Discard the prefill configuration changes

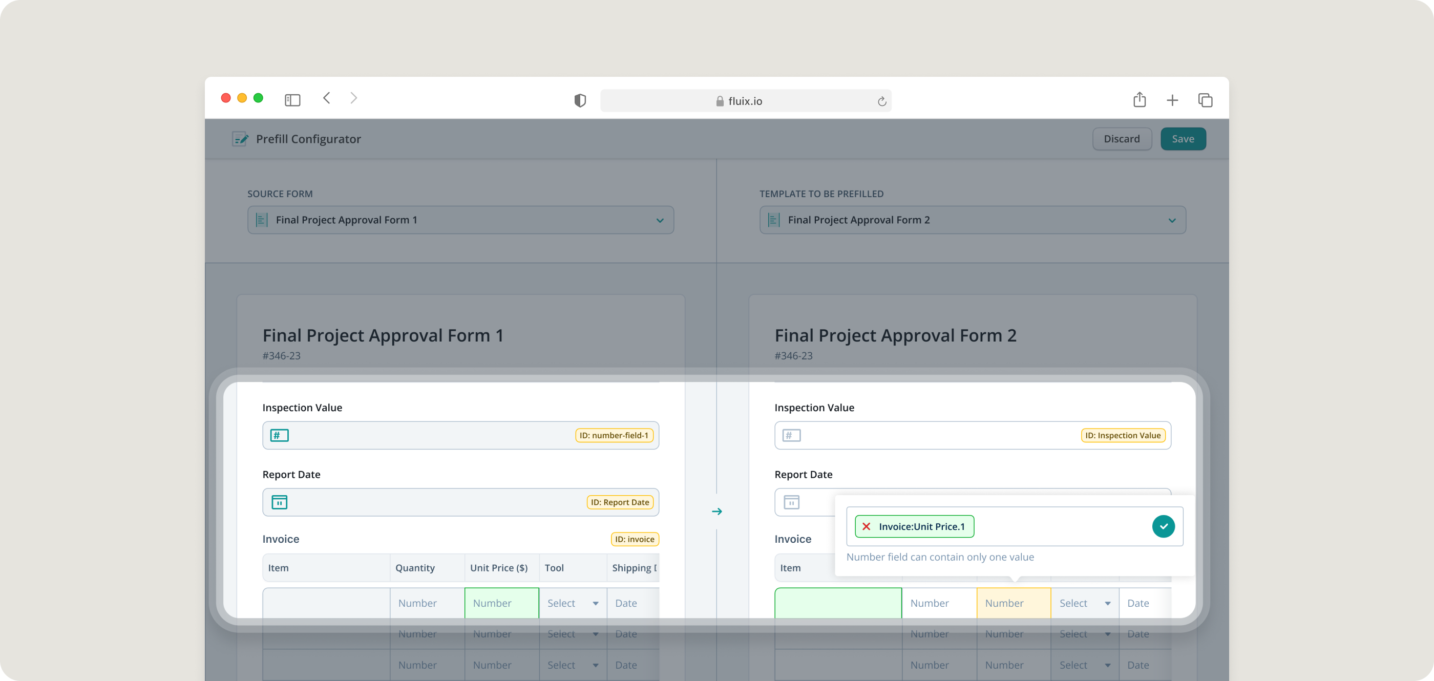point(1121,139)
